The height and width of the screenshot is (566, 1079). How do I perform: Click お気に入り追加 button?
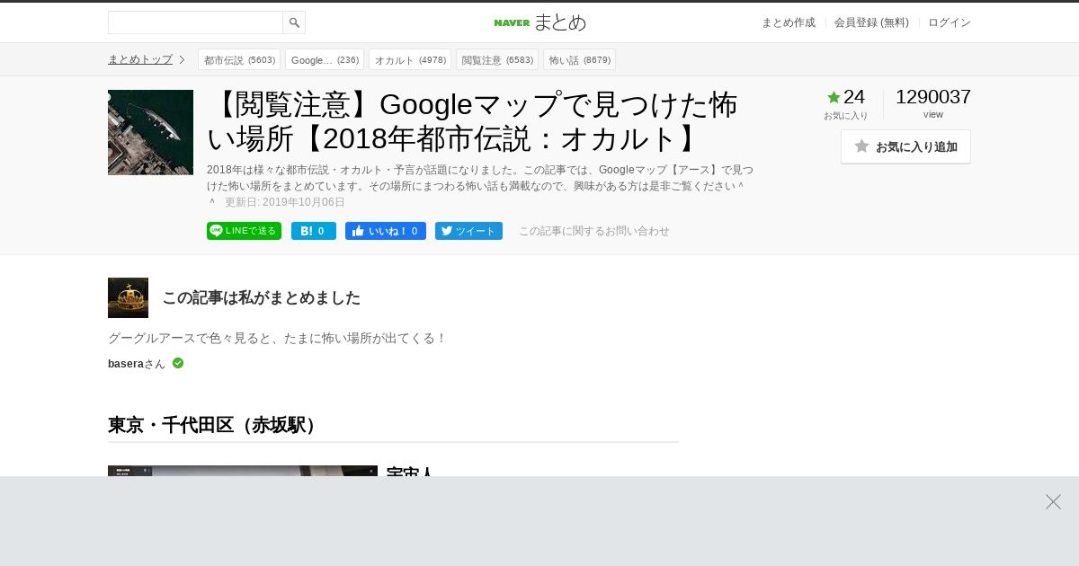point(905,146)
